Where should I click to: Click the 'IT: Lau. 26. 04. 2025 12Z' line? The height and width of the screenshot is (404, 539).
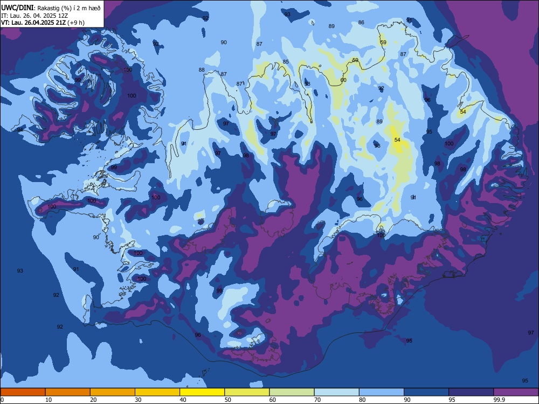point(33,16)
